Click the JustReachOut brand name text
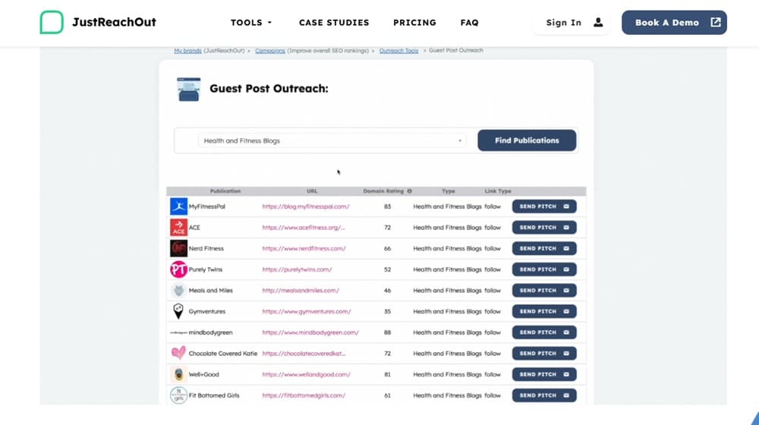This screenshot has width=759, height=425. pyautogui.click(x=115, y=22)
